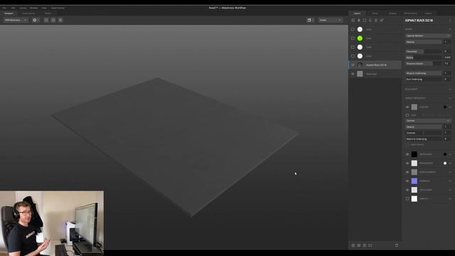The image size is (455, 256).
Task: Click the Albedo gray color swatch
Action: (x=414, y=107)
